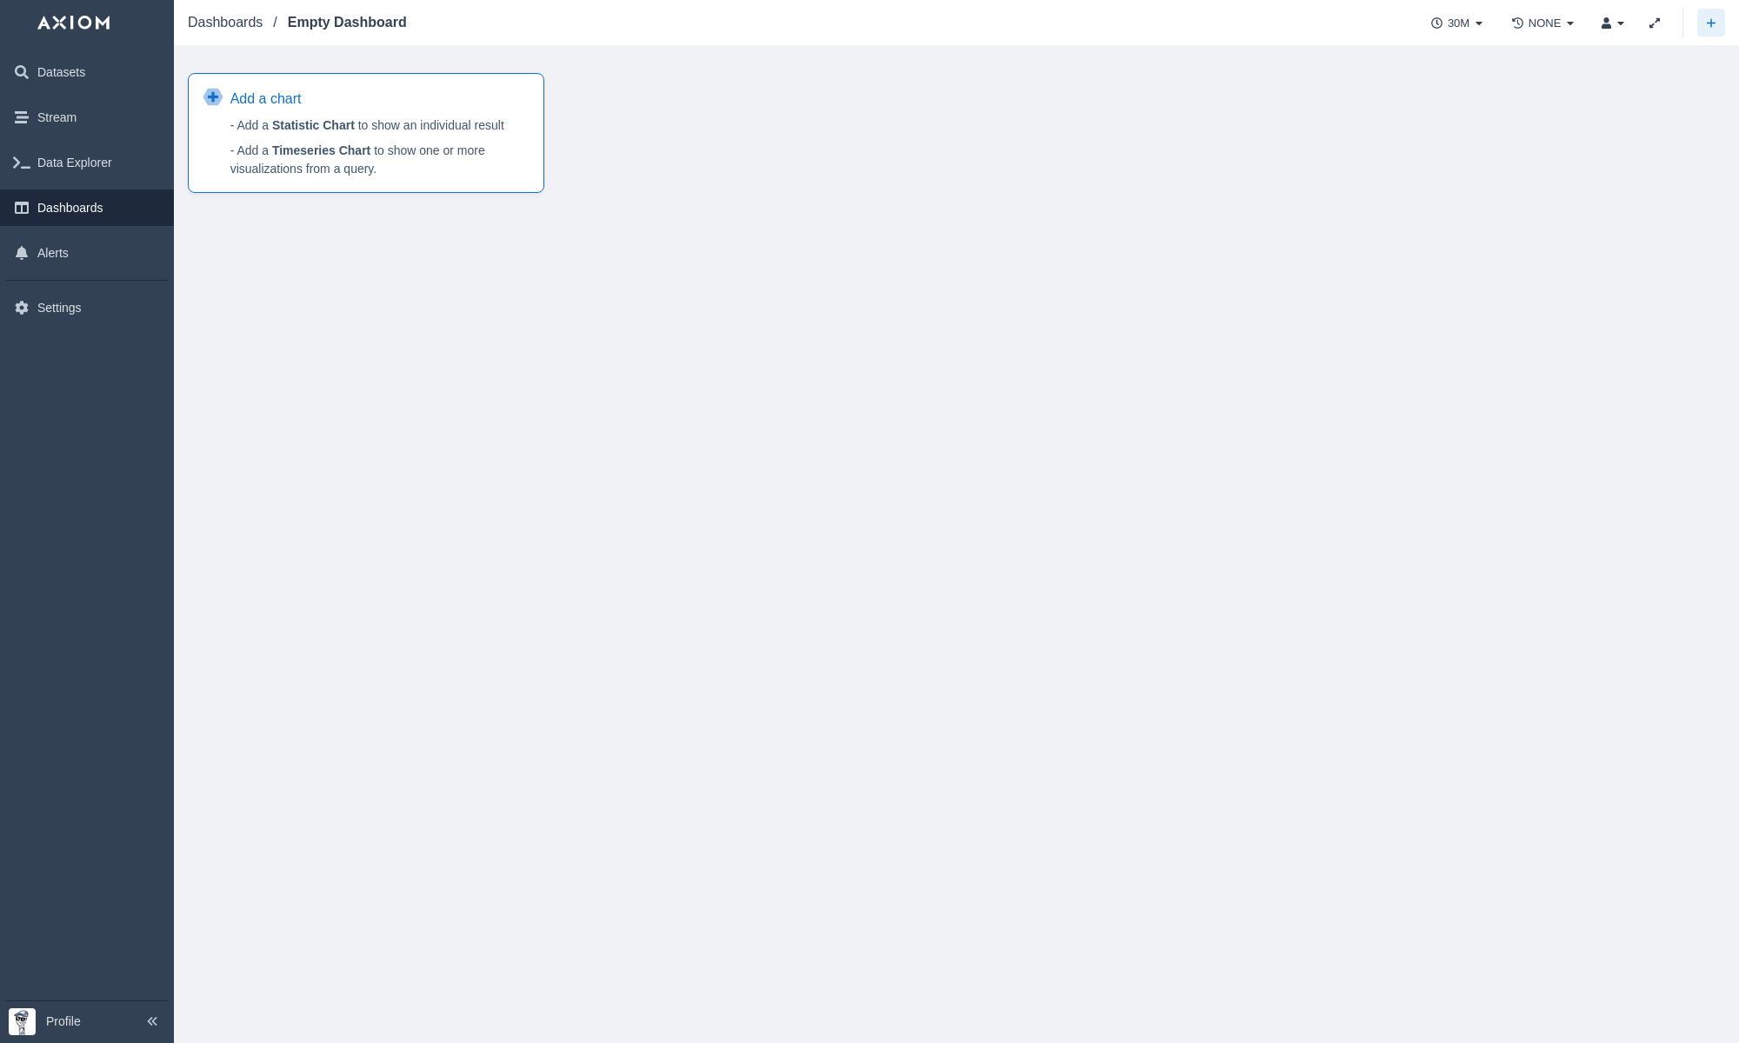Screen dimensions: 1739x1043
Task: Go to Data Explorer menu item
Action: (74, 163)
